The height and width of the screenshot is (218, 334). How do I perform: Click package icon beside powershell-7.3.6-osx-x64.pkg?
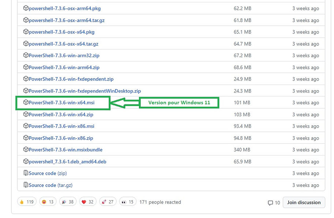pos(26,32)
